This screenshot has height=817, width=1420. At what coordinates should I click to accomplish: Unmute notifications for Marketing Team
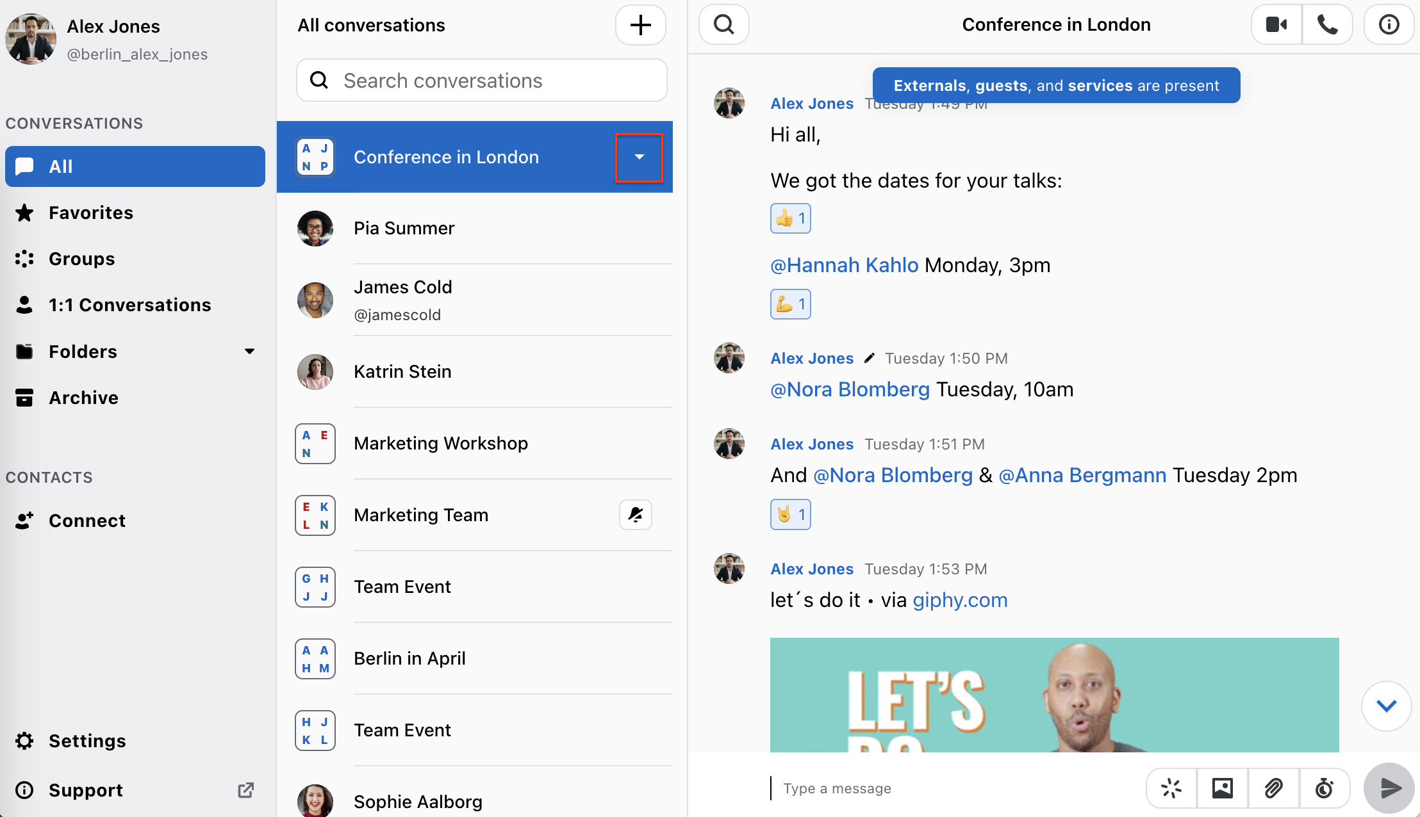635,514
